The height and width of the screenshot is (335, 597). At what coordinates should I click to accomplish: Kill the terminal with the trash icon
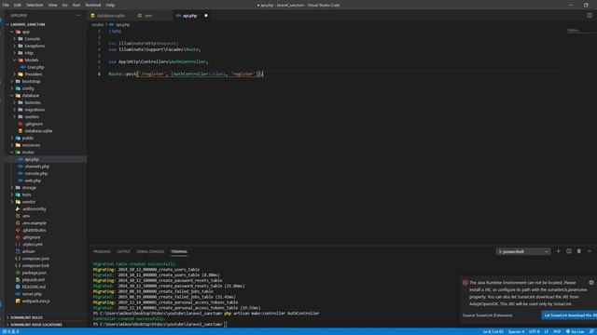[x=578, y=251]
